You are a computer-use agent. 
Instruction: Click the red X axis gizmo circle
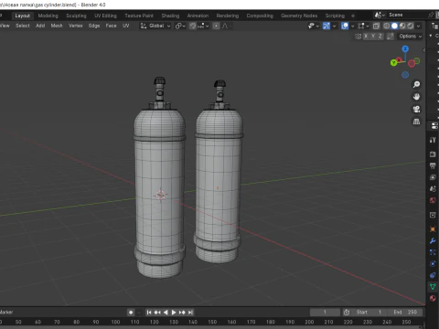(x=412, y=63)
